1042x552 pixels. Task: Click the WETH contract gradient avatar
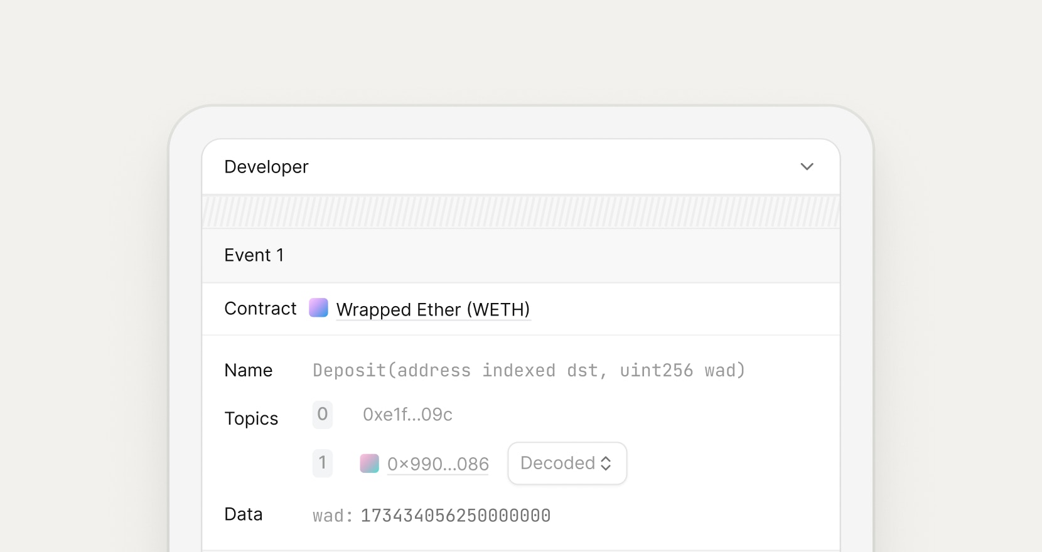coord(319,308)
